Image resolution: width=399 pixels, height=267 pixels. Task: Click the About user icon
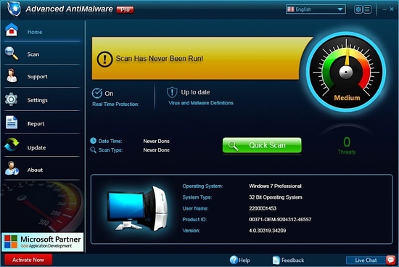pos(12,168)
